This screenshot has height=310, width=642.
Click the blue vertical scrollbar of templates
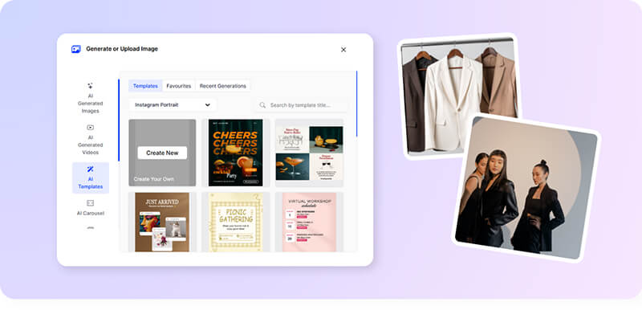[x=356, y=104]
